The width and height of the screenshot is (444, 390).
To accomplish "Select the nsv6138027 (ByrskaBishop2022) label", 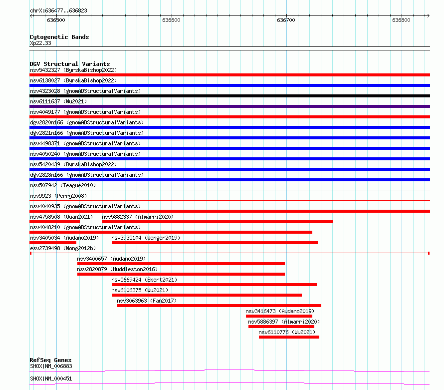I will 73,80.
